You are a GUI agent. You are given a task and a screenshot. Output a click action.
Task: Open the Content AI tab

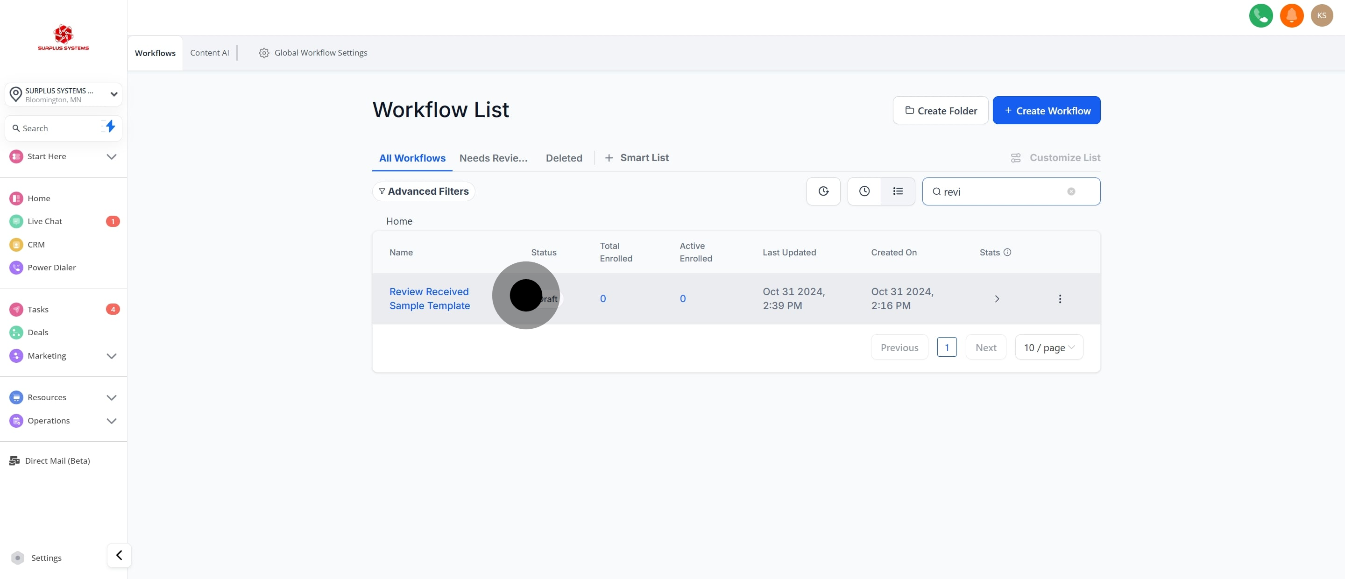pyautogui.click(x=209, y=53)
